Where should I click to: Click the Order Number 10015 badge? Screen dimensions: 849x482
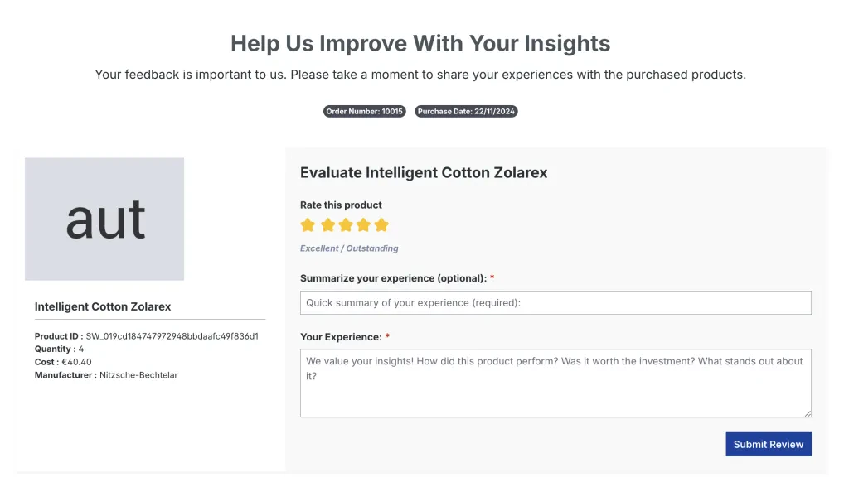point(365,111)
